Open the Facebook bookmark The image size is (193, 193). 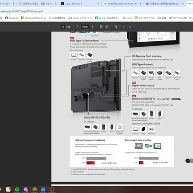[x=11, y=18]
